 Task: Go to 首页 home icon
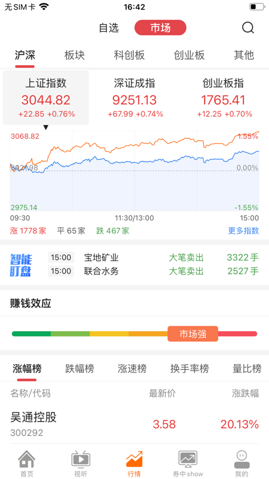(27, 459)
